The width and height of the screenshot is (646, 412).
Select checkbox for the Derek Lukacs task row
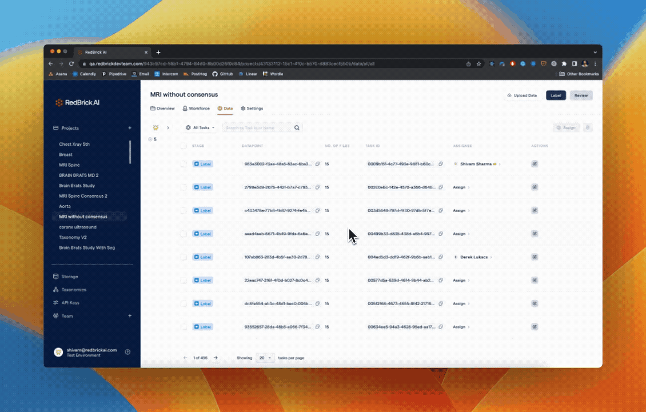tap(184, 257)
